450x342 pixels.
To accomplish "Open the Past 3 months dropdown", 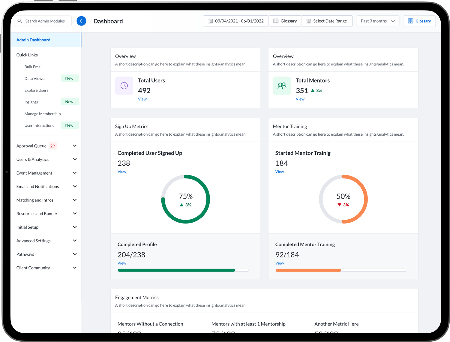I will (377, 21).
